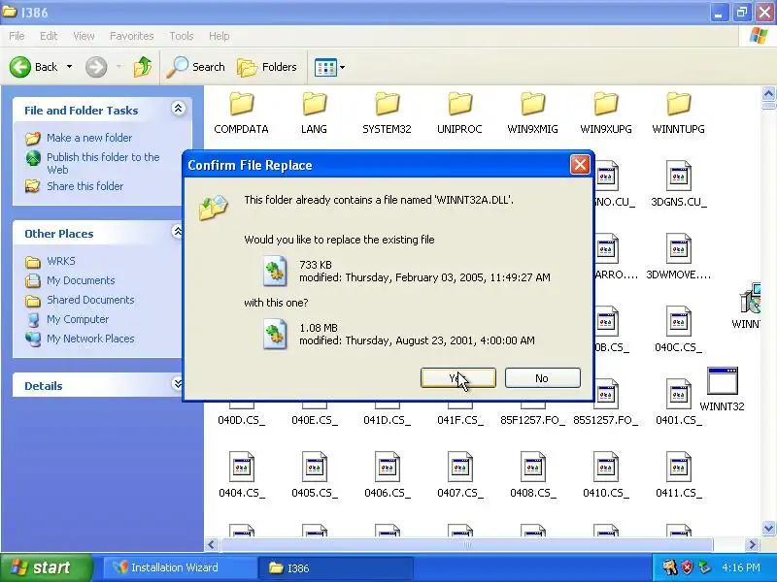Open the Windows Start menu

pyautogui.click(x=46, y=567)
